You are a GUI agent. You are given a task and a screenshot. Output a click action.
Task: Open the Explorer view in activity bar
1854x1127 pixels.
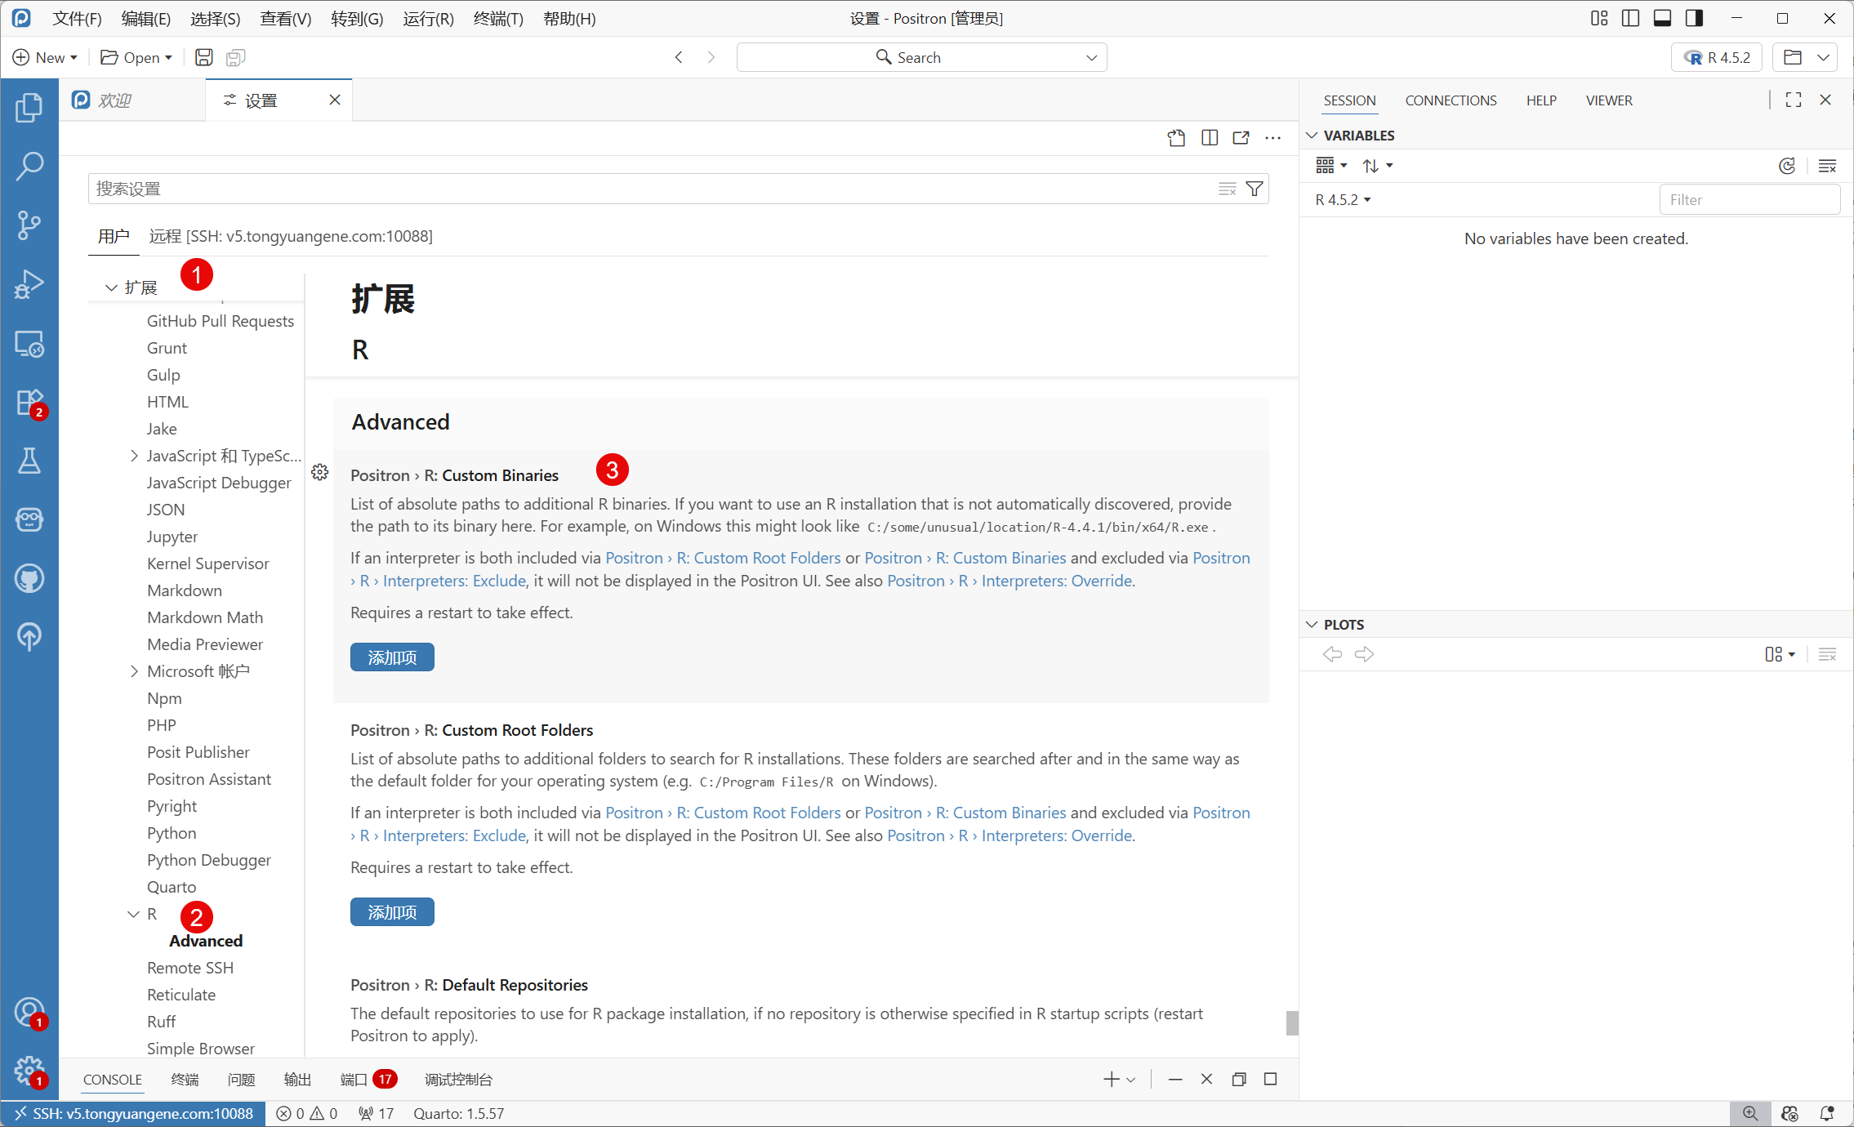pos(29,108)
